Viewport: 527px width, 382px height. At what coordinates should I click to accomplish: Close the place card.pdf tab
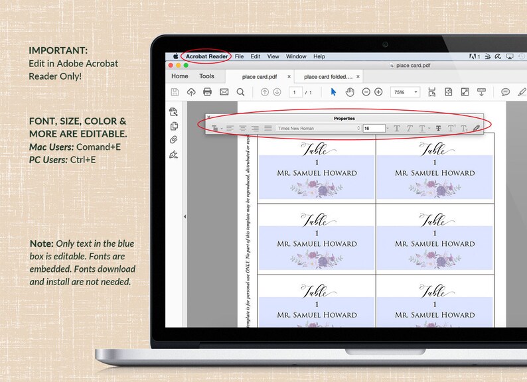[x=289, y=77]
